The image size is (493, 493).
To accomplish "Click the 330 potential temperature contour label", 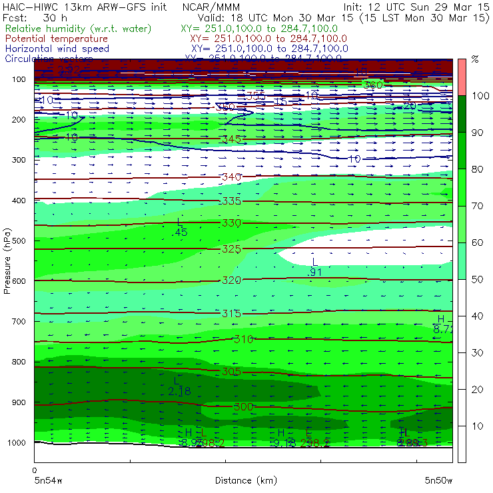I will [231, 223].
